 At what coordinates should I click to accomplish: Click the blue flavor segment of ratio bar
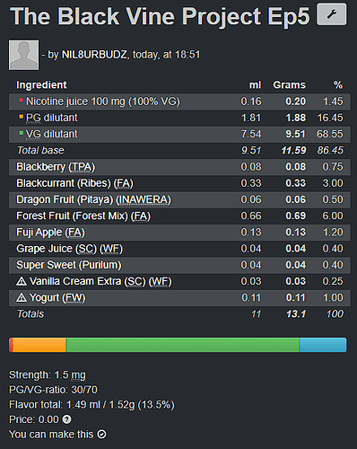323,345
